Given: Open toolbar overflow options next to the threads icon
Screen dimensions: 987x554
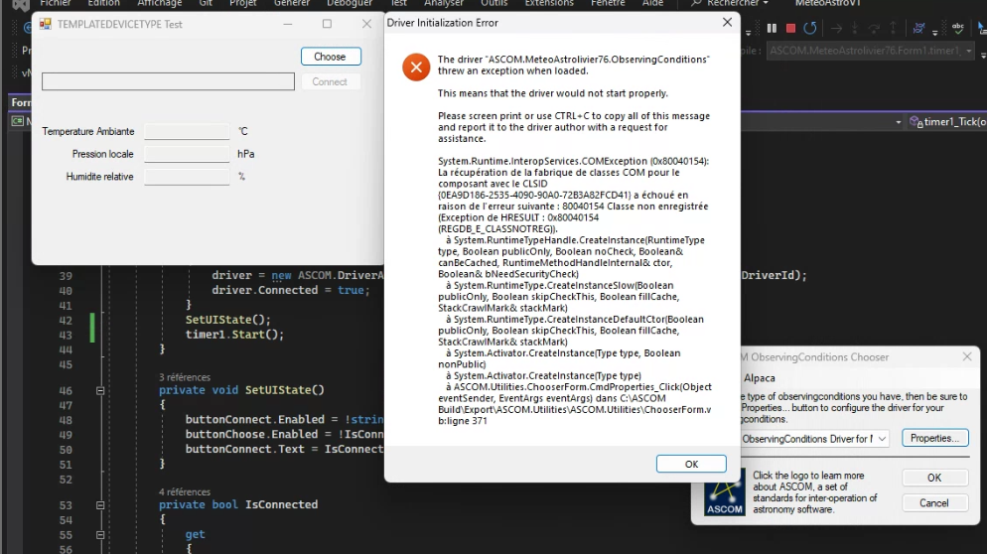Looking at the screenshot, I should 934,32.
